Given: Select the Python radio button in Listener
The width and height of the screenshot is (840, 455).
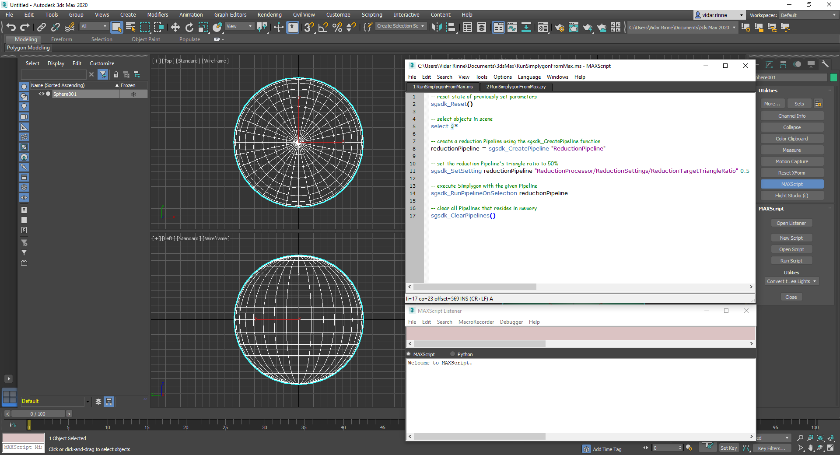Looking at the screenshot, I should (x=452, y=354).
